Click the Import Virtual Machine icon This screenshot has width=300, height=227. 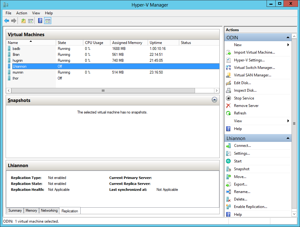228,52
